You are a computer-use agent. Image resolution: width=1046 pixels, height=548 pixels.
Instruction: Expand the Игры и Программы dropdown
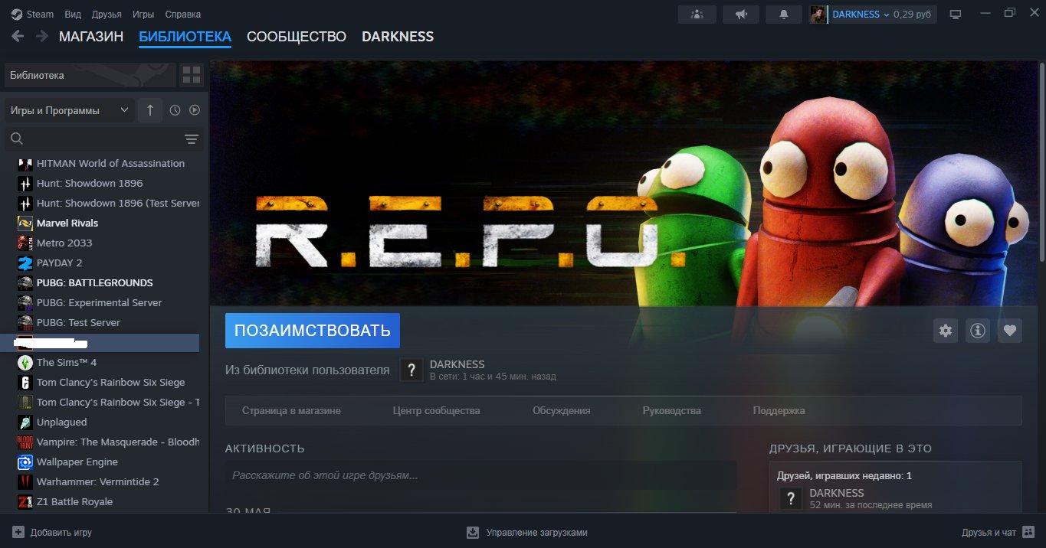[x=70, y=110]
